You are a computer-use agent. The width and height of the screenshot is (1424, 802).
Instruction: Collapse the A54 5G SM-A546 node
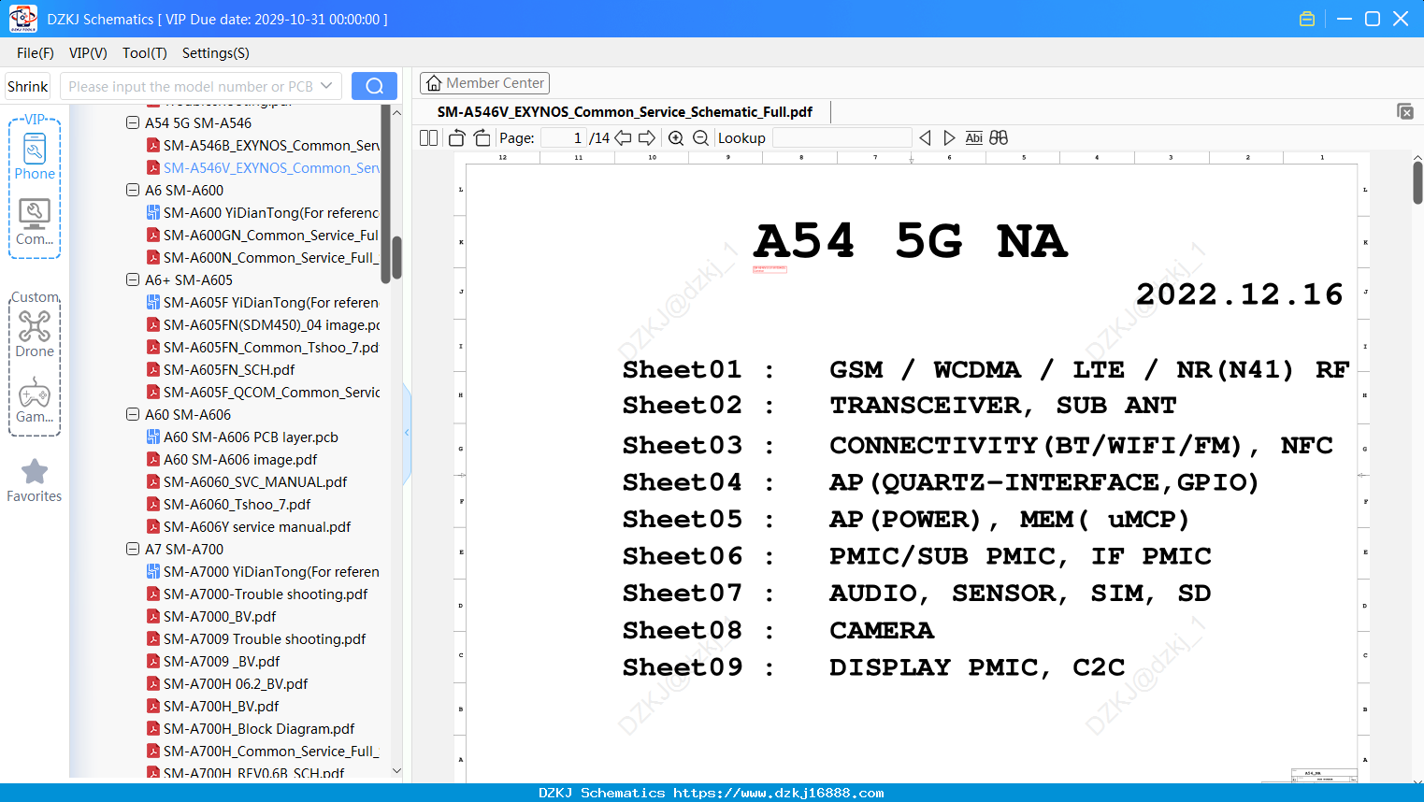point(133,122)
